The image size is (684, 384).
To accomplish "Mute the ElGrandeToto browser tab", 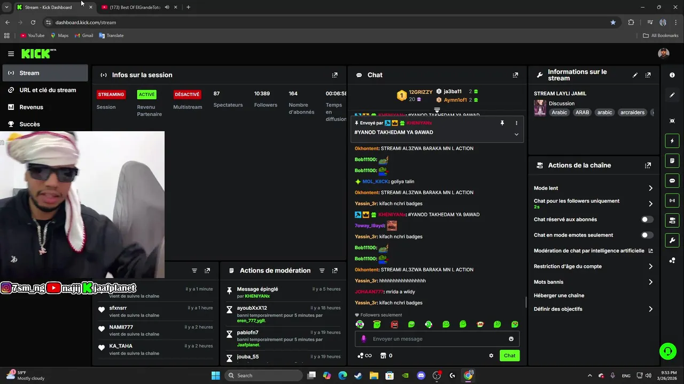I will tap(167, 7).
